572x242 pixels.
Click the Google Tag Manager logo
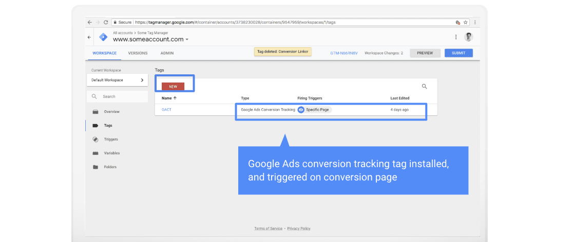click(104, 37)
